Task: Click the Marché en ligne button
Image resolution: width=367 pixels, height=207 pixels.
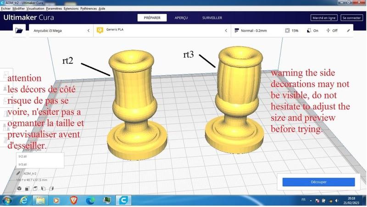Action: (x=324, y=18)
